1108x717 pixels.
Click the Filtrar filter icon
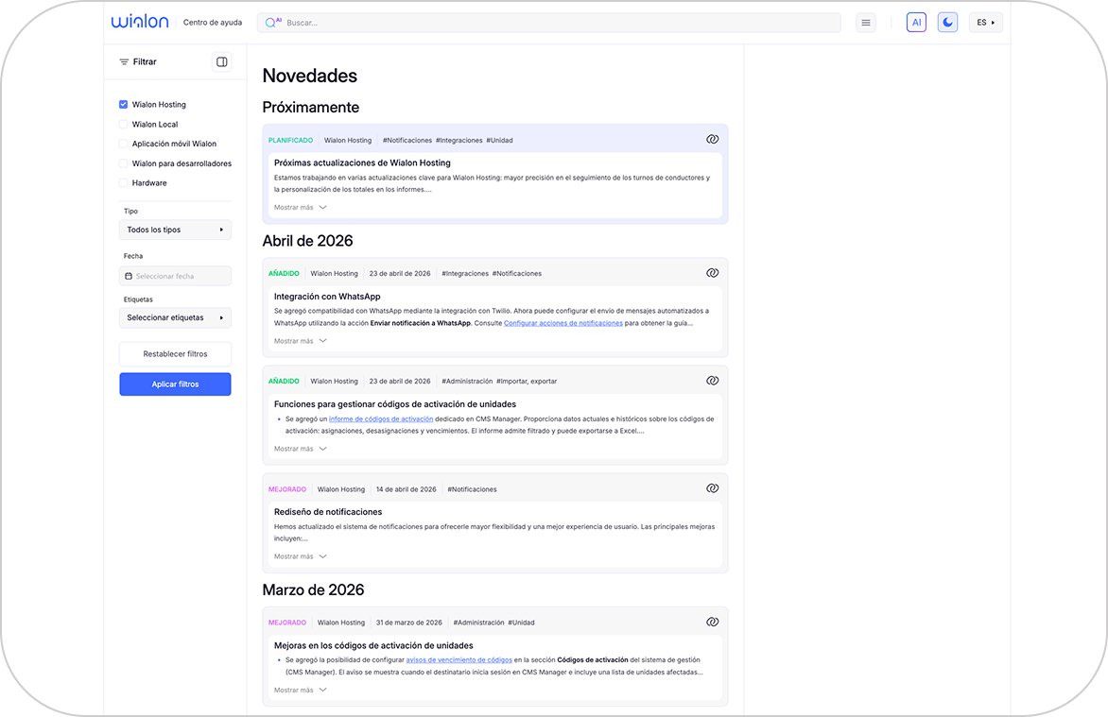[124, 62]
